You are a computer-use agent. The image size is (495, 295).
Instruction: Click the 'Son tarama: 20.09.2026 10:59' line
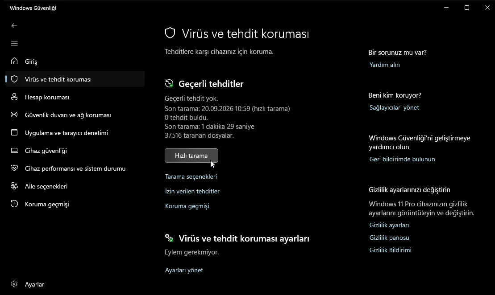pyautogui.click(x=227, y=109)
